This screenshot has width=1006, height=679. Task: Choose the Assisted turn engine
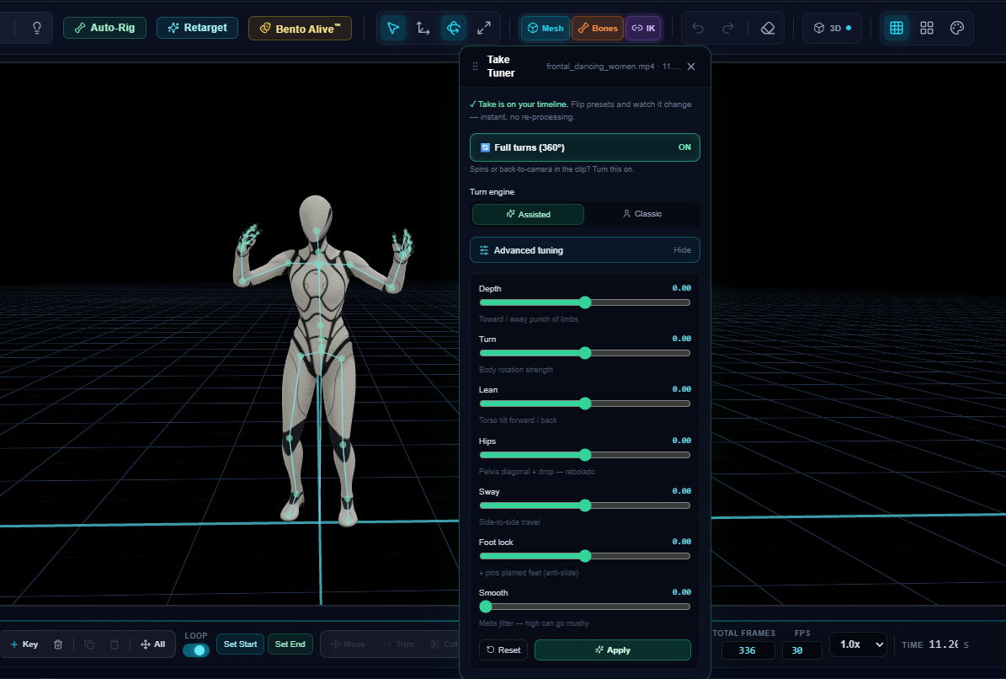(x=528, y=214)
